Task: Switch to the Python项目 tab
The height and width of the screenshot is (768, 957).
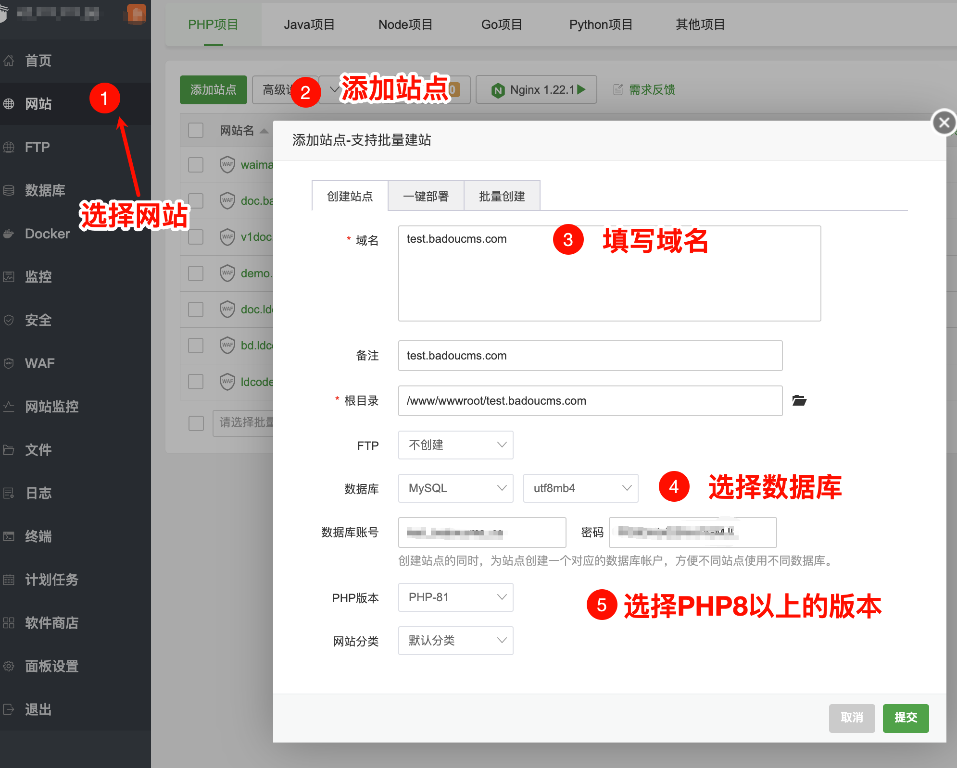Action: point(601,25)
